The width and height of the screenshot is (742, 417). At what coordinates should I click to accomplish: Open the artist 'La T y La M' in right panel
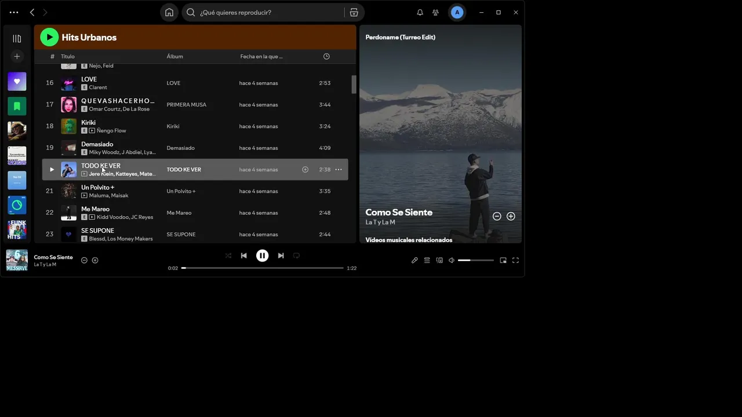click(x=380, y=222)
